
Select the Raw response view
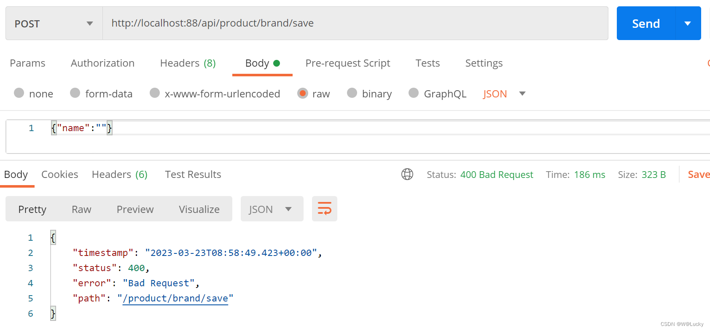click(x=81, y=209)
